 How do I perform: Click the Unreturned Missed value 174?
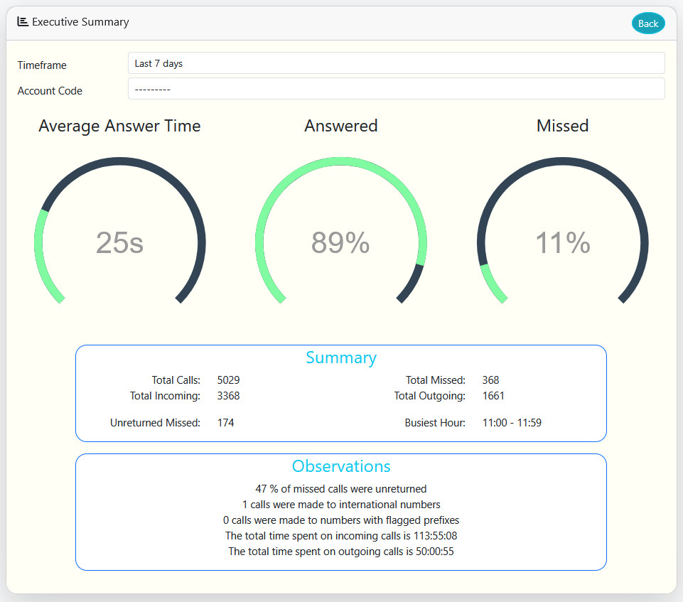pos(225,423)
